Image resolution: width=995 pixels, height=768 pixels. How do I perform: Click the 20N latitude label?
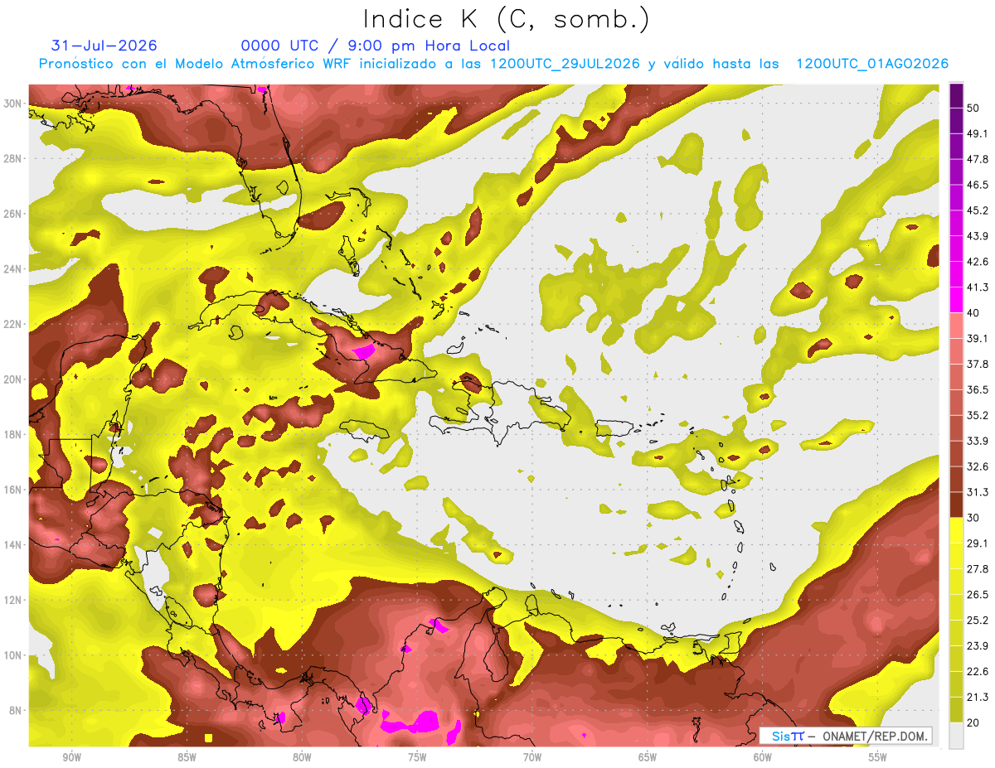click(14, 379)
